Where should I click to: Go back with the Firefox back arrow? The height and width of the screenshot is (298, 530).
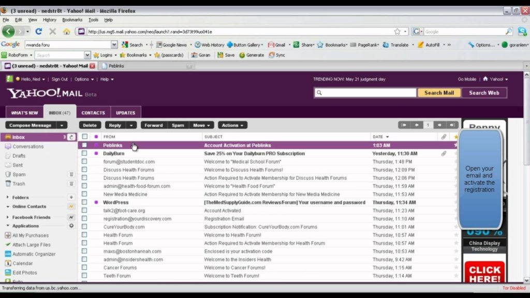point(8,32)
